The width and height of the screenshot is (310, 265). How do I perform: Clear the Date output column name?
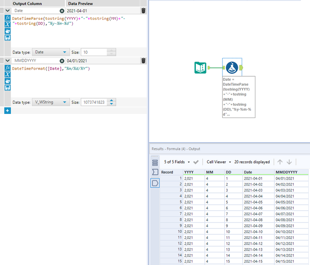[62, 11]
